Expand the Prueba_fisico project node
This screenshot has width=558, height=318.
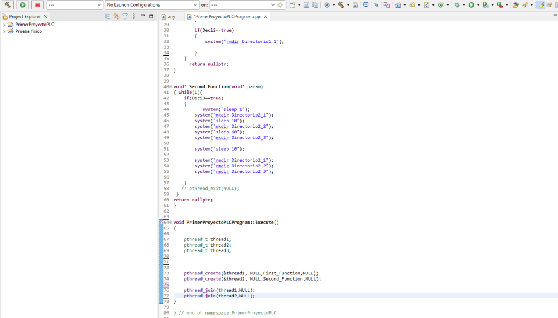point(4,31)
